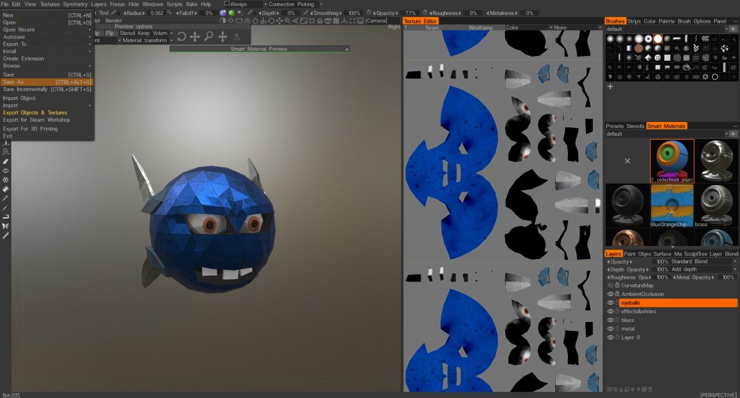The width and height of the screenshot is (740, 398).
Task: Open the Stencil Keep Volum dropdown
Action: pos(145,33)
